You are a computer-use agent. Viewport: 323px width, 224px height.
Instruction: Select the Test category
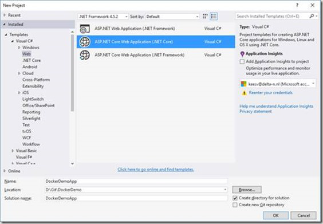[x=26, y=125]
